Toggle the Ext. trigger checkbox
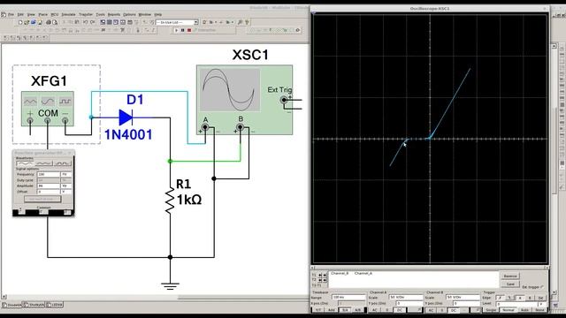 pos(542,287)
